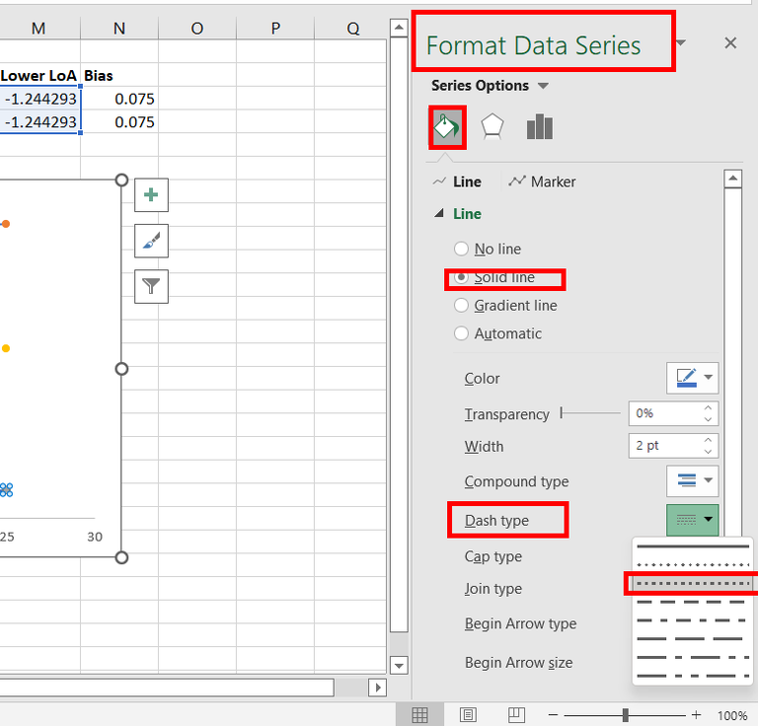Select the Automatic line radio button
This screenshot has width=758, height=726.
tap(461, 333)
